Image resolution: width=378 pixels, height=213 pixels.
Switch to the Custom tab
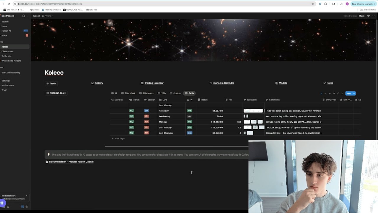[175, 93]
